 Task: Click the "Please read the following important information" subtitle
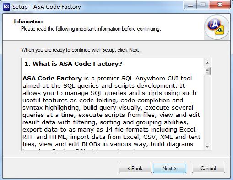pyautogui.click(x=91, y=29)
